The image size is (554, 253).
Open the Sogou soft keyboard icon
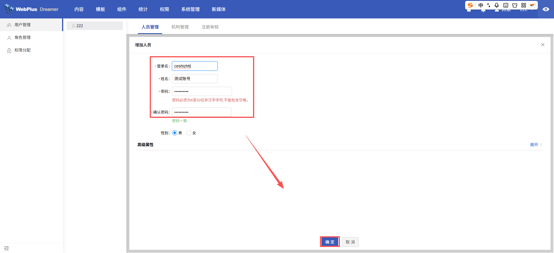coord(506,5)
